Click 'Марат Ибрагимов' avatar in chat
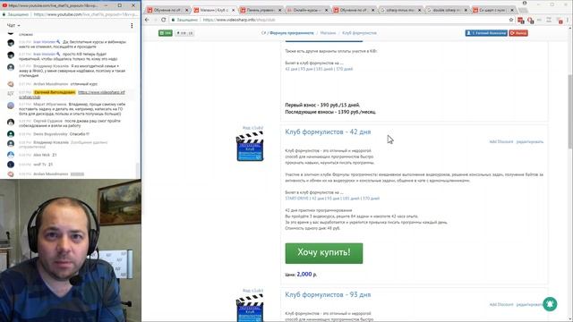Screen dimensions: 573x322 11,106
